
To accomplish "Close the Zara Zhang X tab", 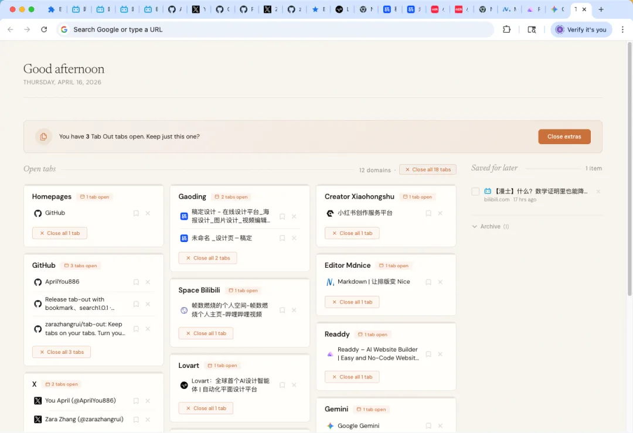I will [x=148, y=420].
